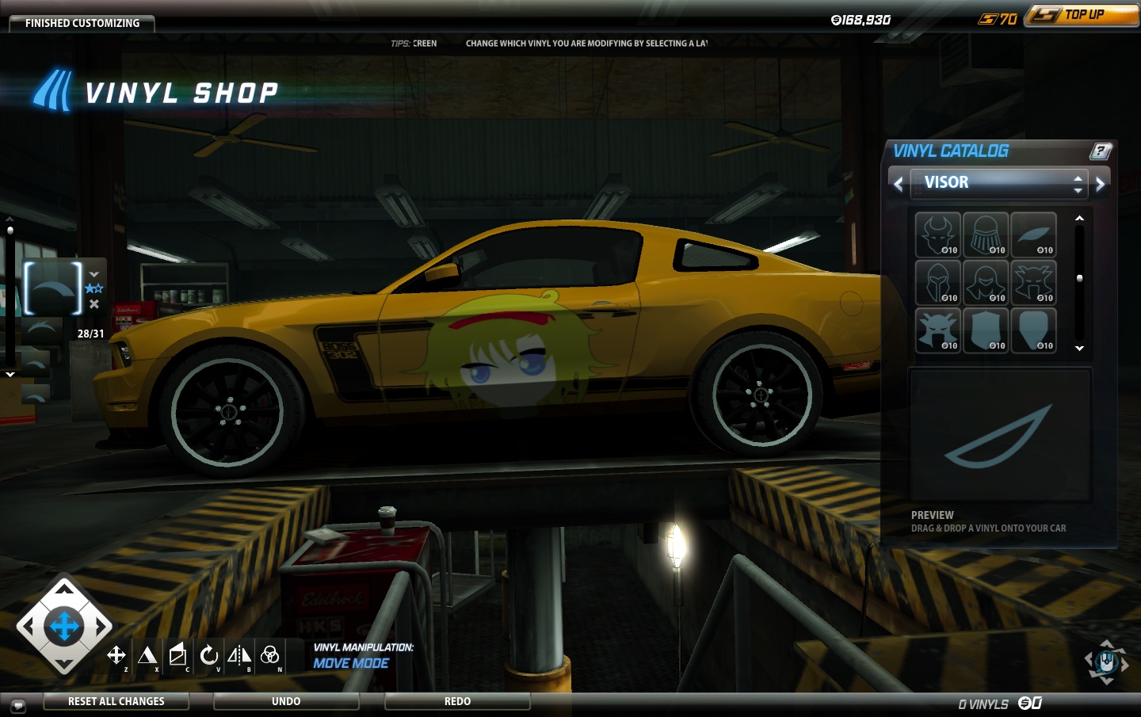
Task: Pick the knight helmet with grille vinyl
Action: pyautogui.click(x=986, y=235)
